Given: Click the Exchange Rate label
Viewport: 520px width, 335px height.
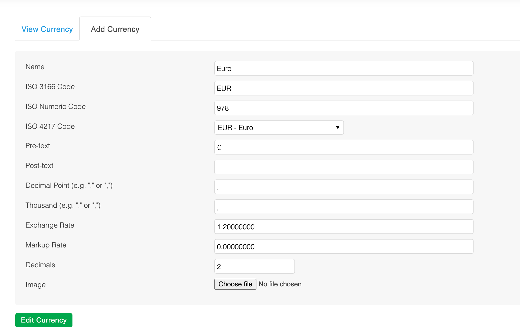Looking at the screenshot, I should click(50, 225).
